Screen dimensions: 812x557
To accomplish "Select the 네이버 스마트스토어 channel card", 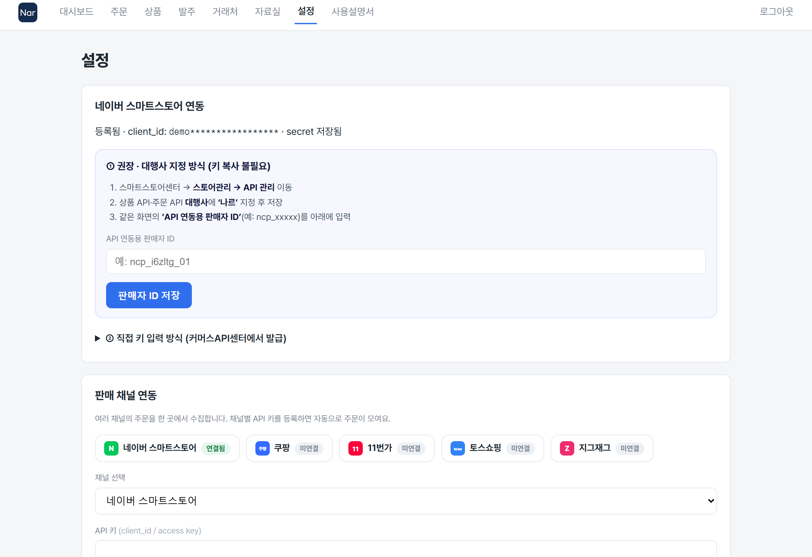I will [x=167, y=448].
